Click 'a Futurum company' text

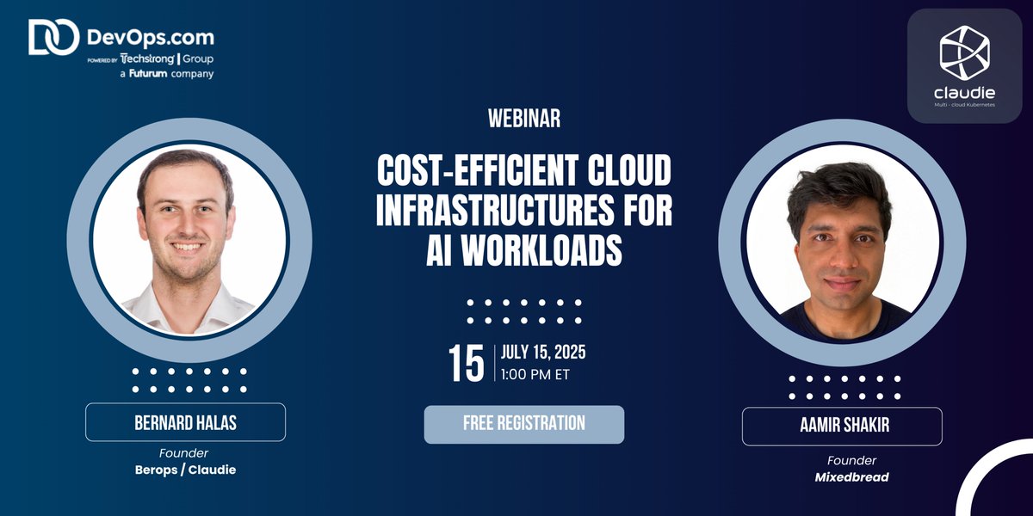point(167,74)
